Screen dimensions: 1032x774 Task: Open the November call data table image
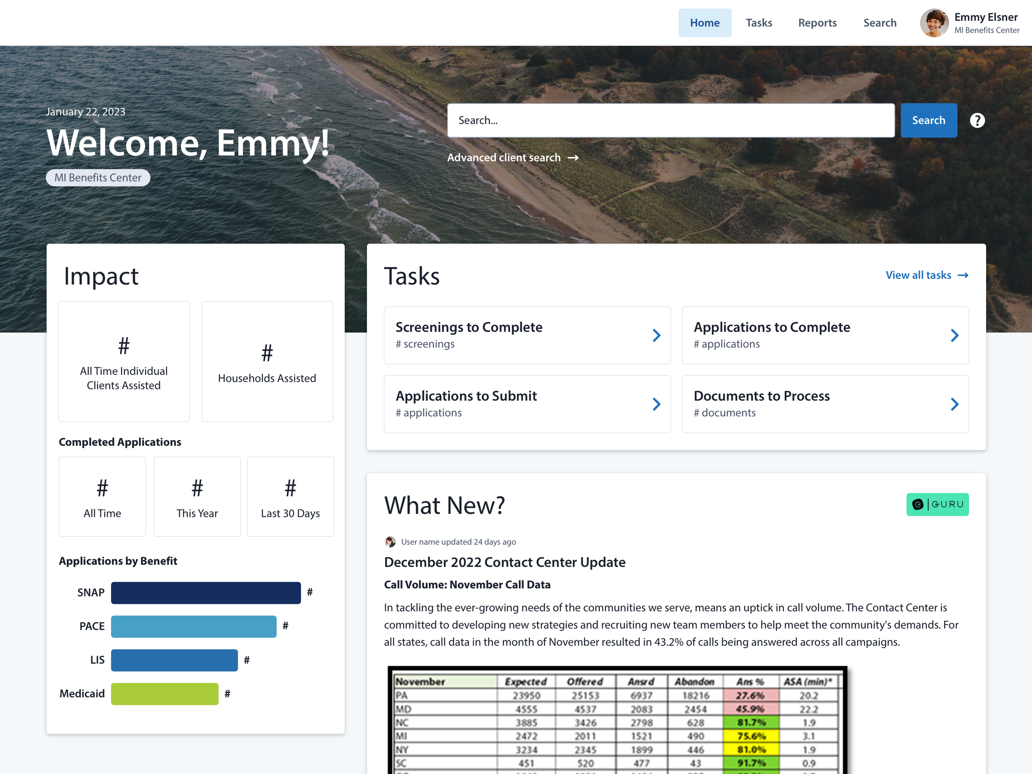point(617,721)
